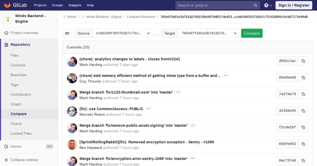Open the Groups menu

57,5
